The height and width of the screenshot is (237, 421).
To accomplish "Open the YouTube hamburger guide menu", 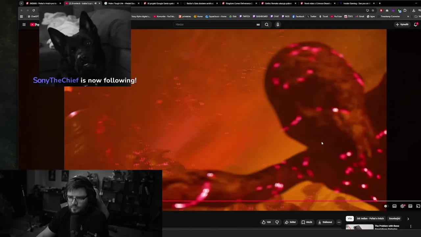I will 24,25.
